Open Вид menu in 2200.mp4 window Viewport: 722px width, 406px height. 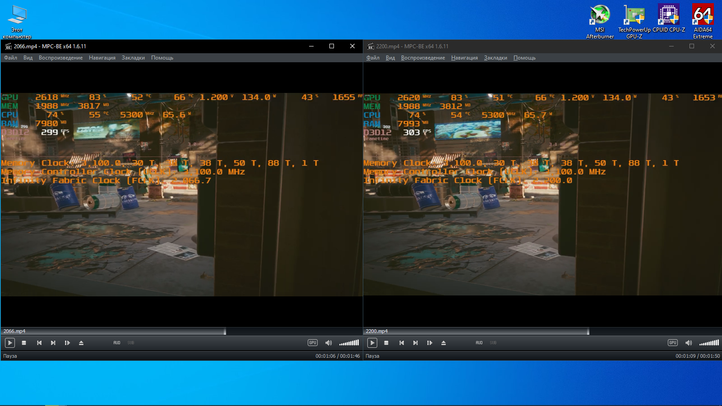tap(390, 58)
